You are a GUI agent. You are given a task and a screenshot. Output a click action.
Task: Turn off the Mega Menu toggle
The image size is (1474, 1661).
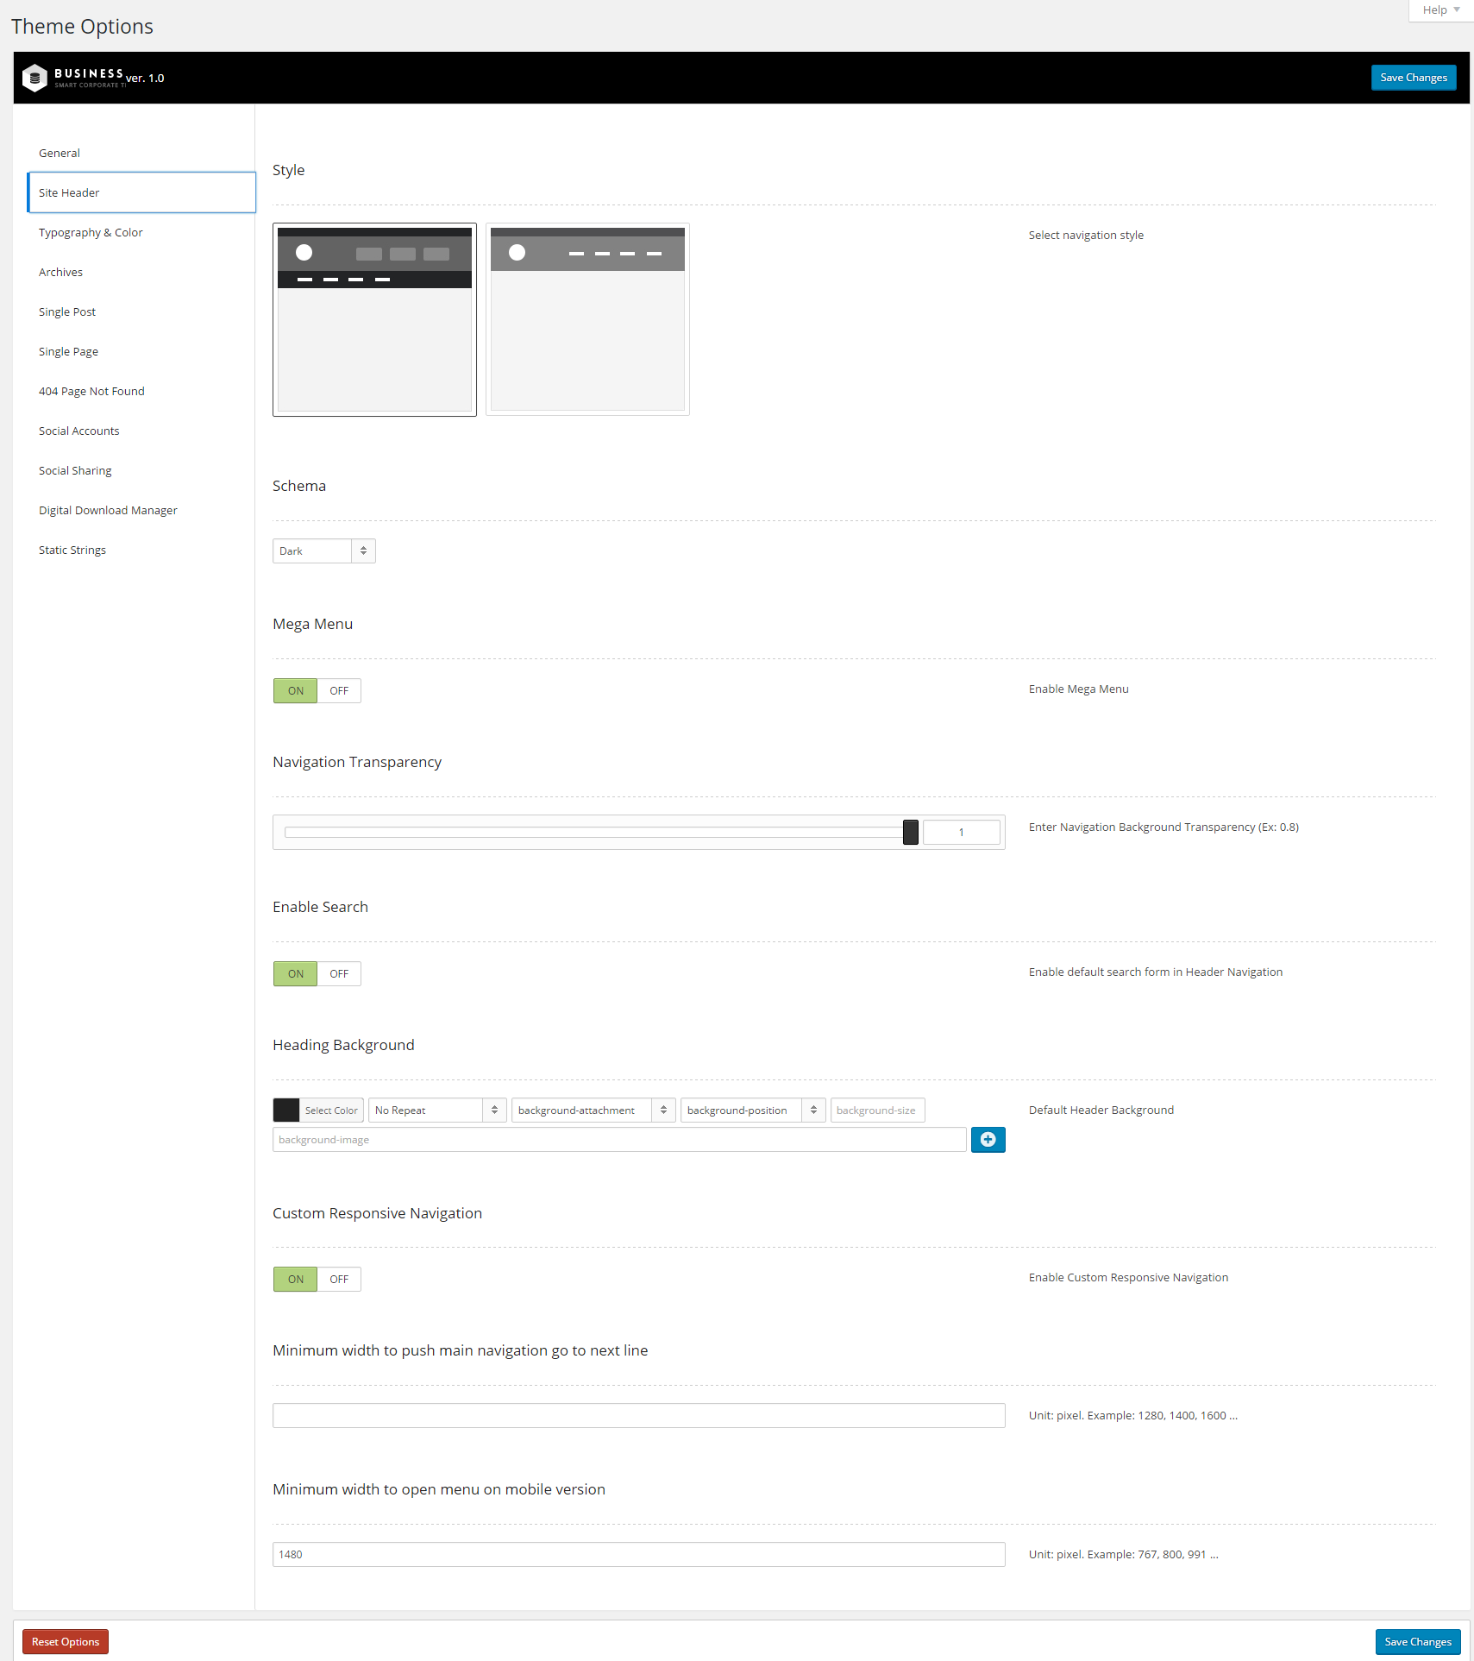click(339, 691)
